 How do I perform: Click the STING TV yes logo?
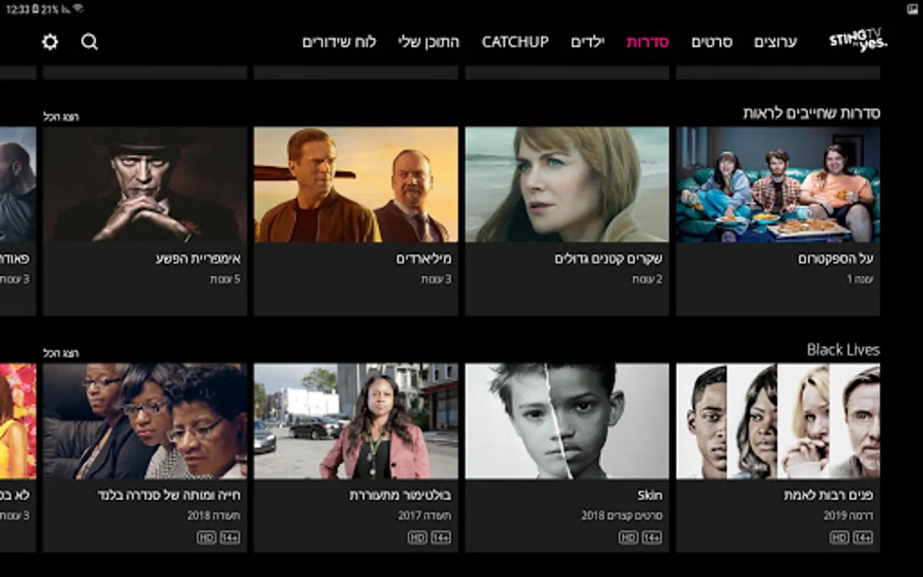point(858,40)
